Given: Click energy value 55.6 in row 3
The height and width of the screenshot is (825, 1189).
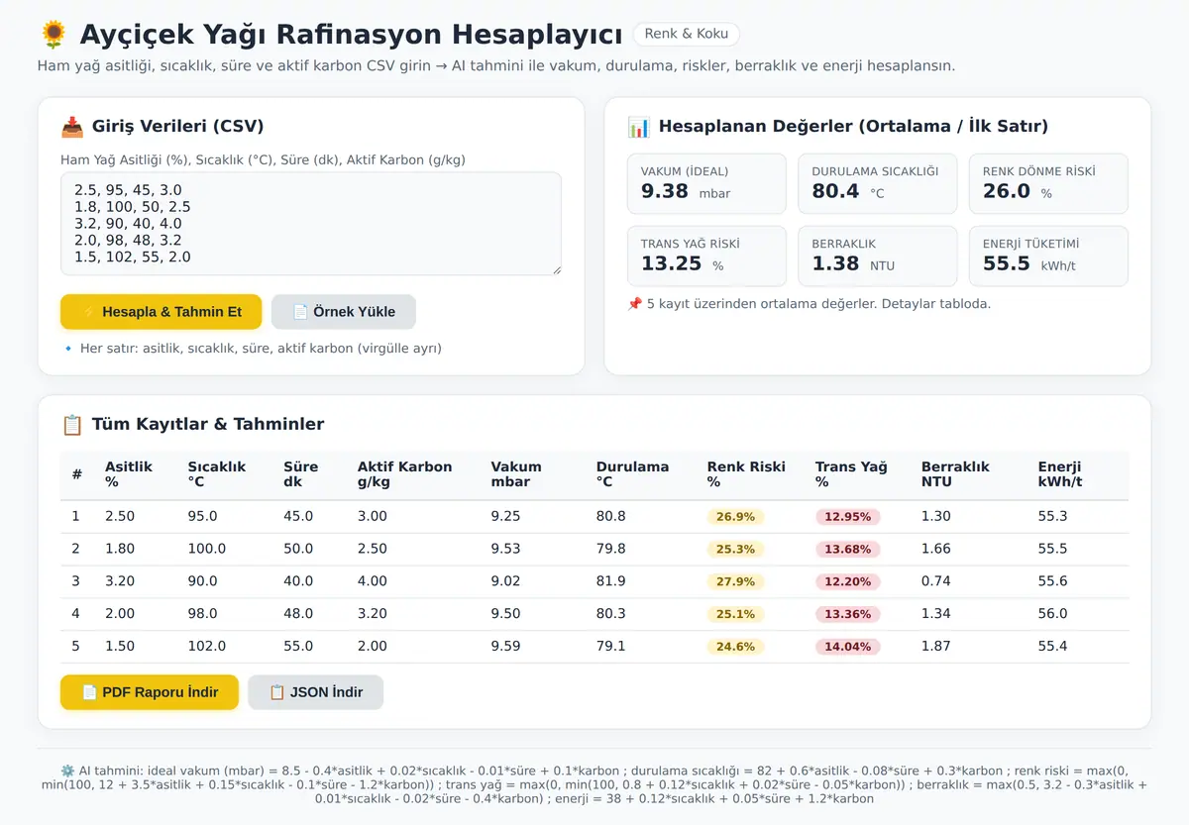Looking at the screenshot, I should (x=1053, y=581).
